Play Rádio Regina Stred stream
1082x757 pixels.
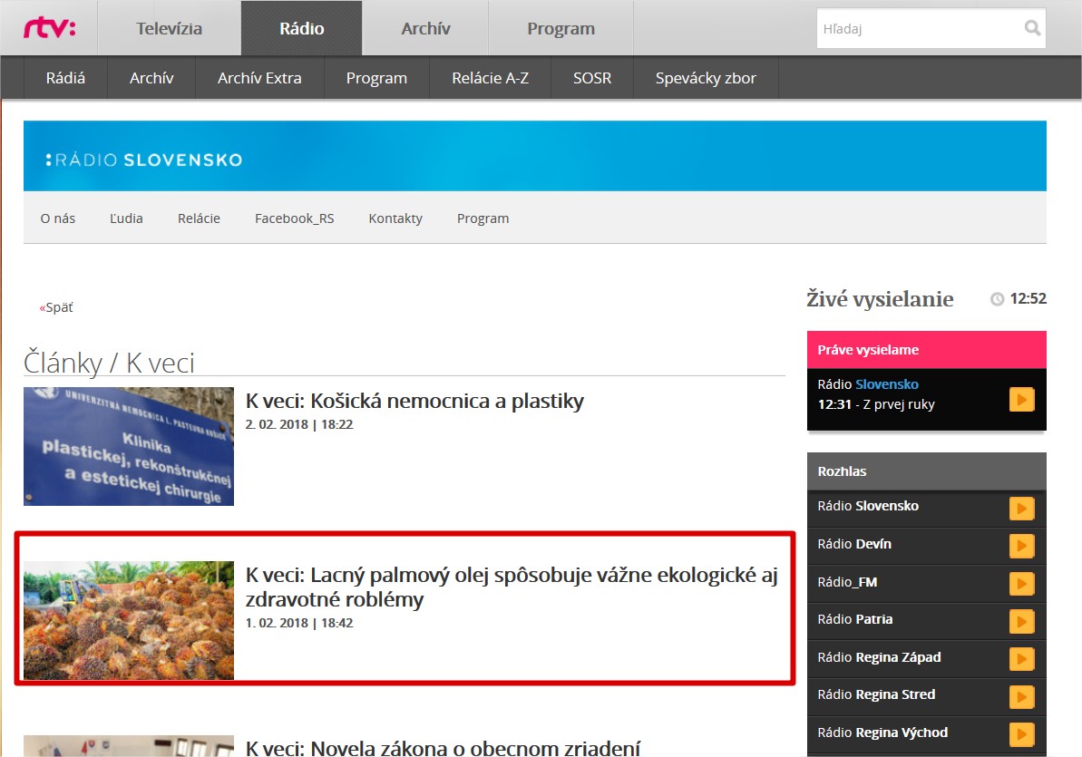[x=1021, y=696]
